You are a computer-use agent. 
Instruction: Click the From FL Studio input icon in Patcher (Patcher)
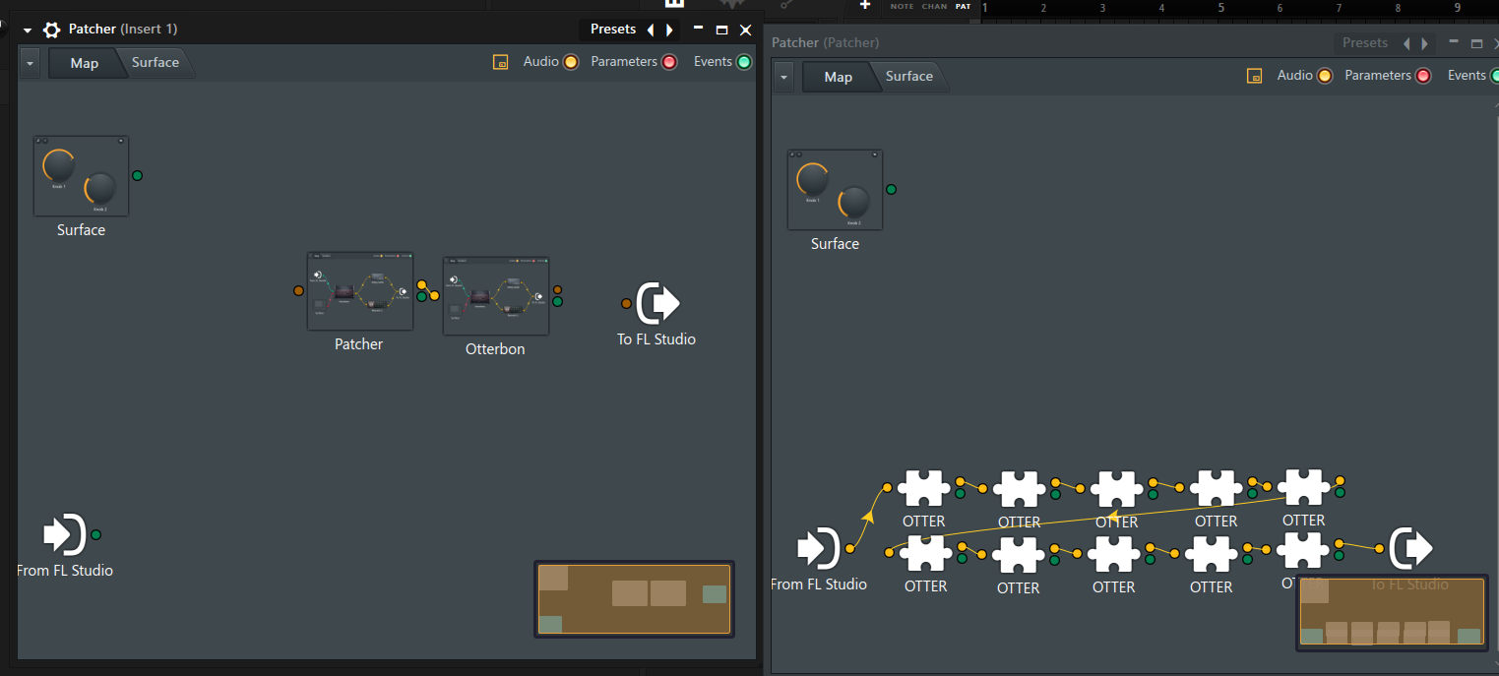pyautogui.click(x=819, y=548)
